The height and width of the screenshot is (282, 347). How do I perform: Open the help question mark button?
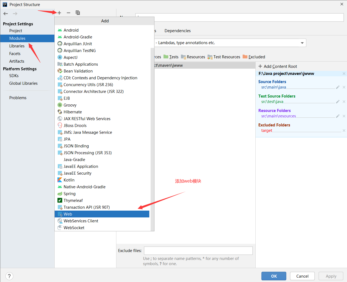tap(9, 276)
